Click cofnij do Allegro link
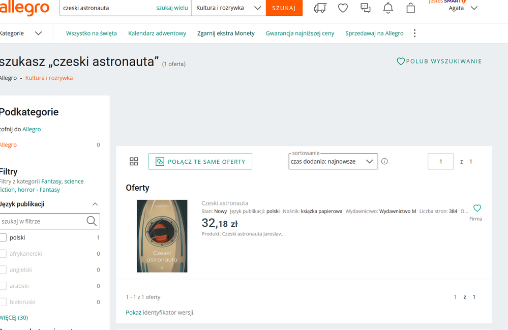508x330 pixels. pos(32,129)
